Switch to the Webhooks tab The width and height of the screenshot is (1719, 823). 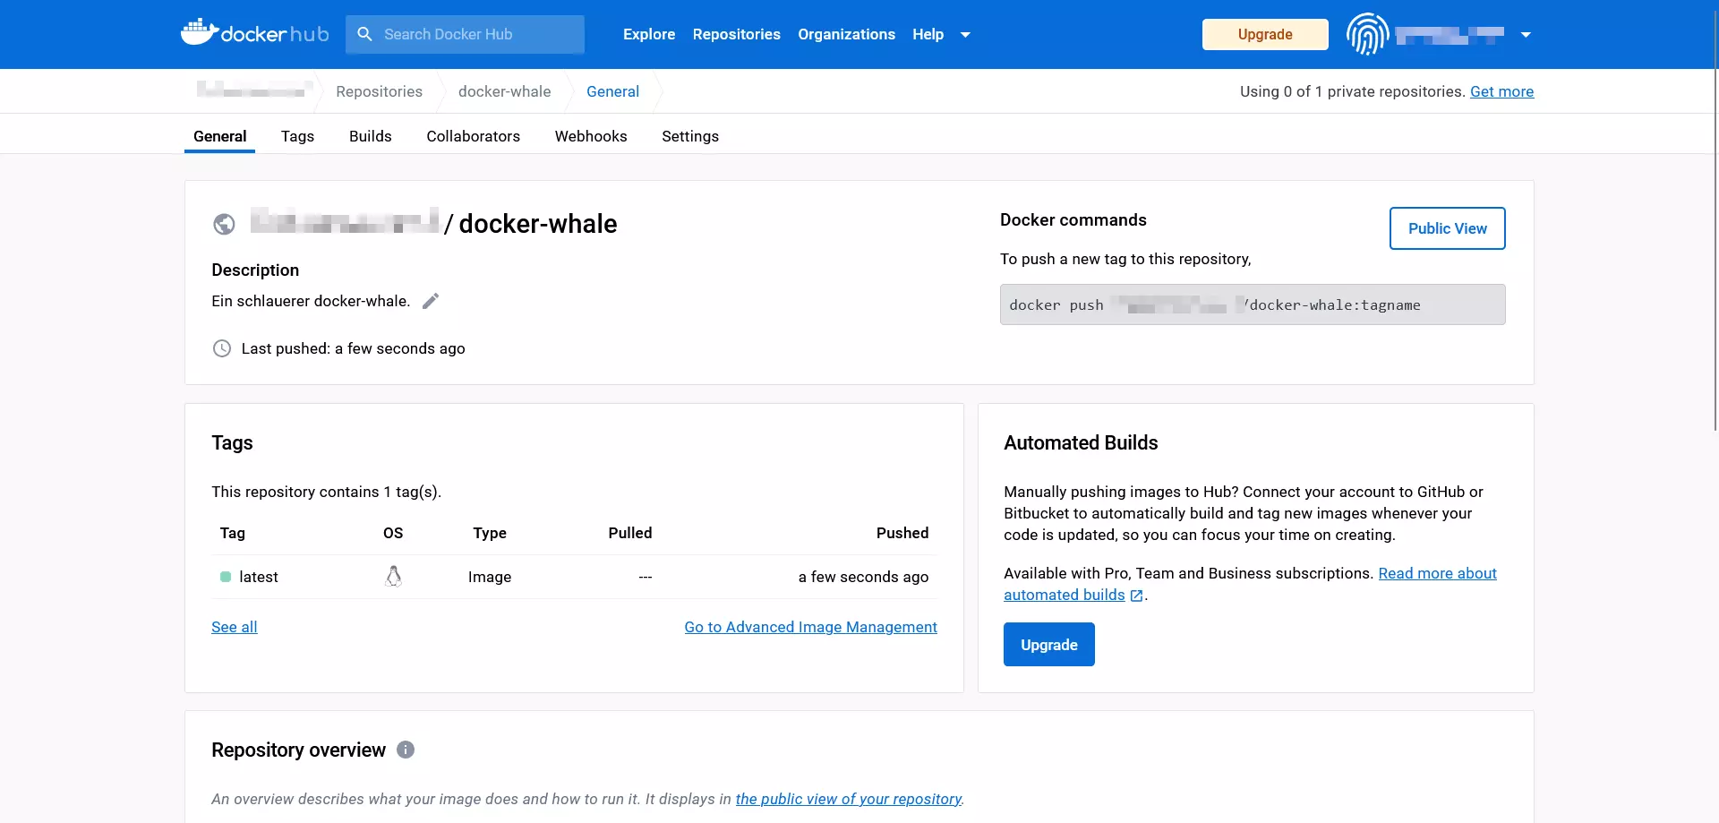point(591,136)
